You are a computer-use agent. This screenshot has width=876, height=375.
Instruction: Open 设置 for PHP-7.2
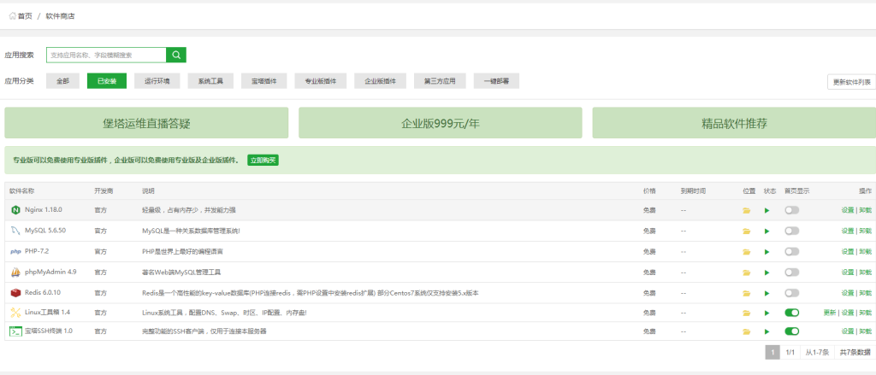coord(848,252)
